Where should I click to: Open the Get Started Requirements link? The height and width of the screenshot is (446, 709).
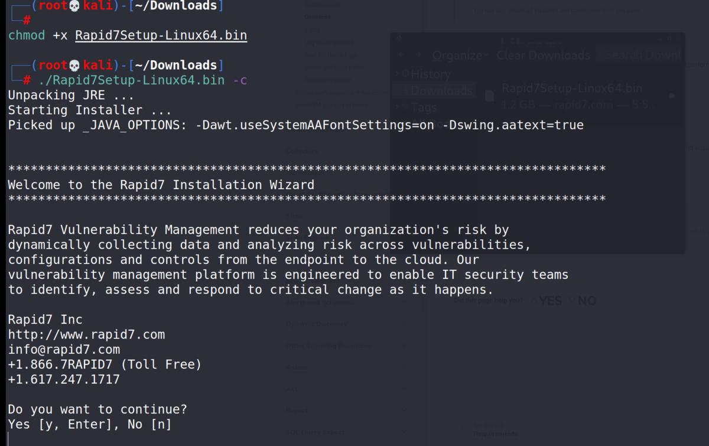[x=495, y=428]
